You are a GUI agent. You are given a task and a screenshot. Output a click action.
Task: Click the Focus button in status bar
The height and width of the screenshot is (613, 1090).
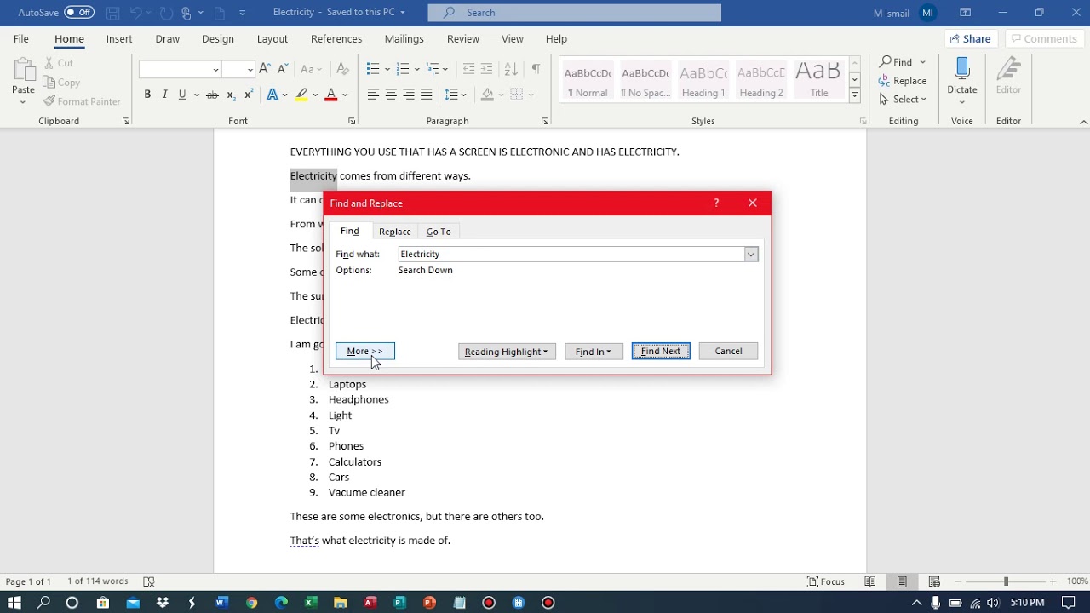point(826,581)
